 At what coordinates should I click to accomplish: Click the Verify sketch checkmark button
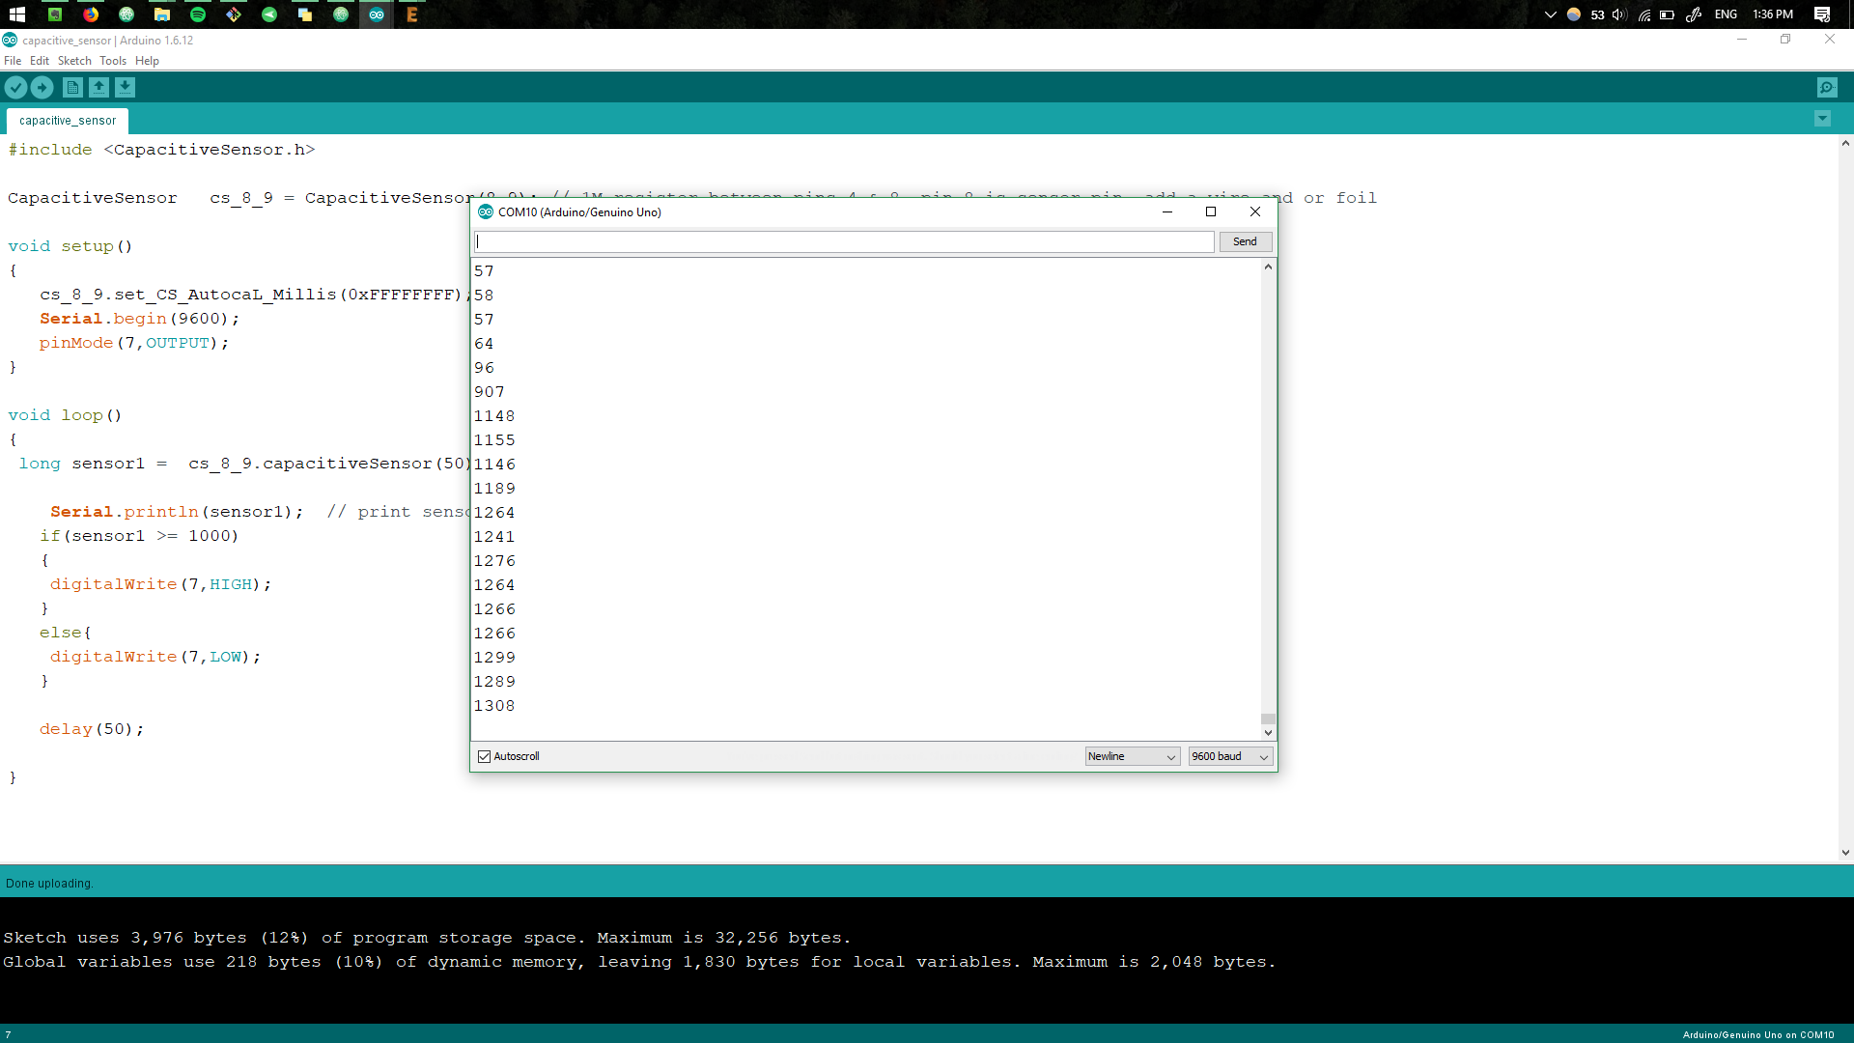[x=15, y=88]
